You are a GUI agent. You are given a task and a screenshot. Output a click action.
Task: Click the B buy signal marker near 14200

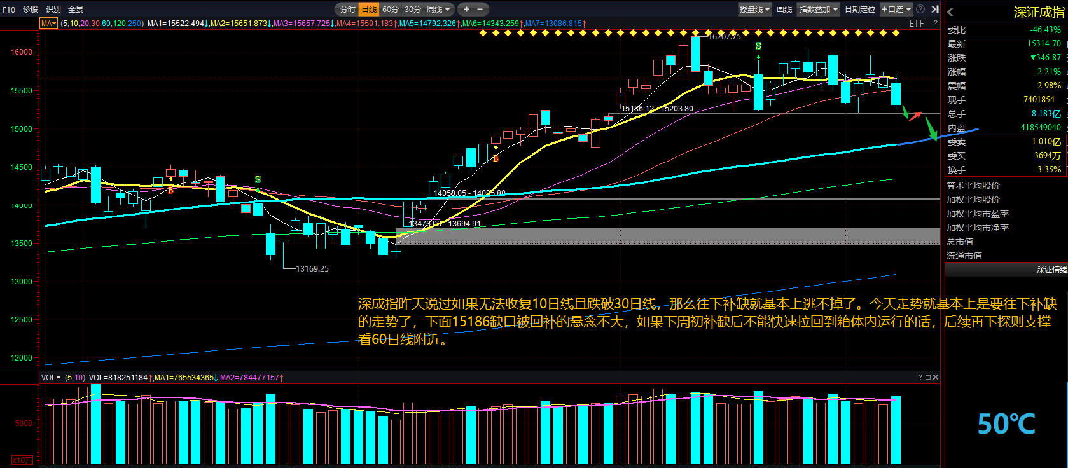[170, 189]
